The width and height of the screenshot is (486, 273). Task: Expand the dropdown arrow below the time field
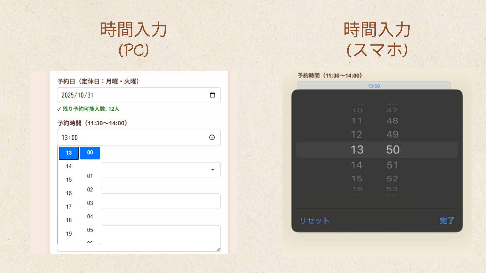[x=213, y=170]
